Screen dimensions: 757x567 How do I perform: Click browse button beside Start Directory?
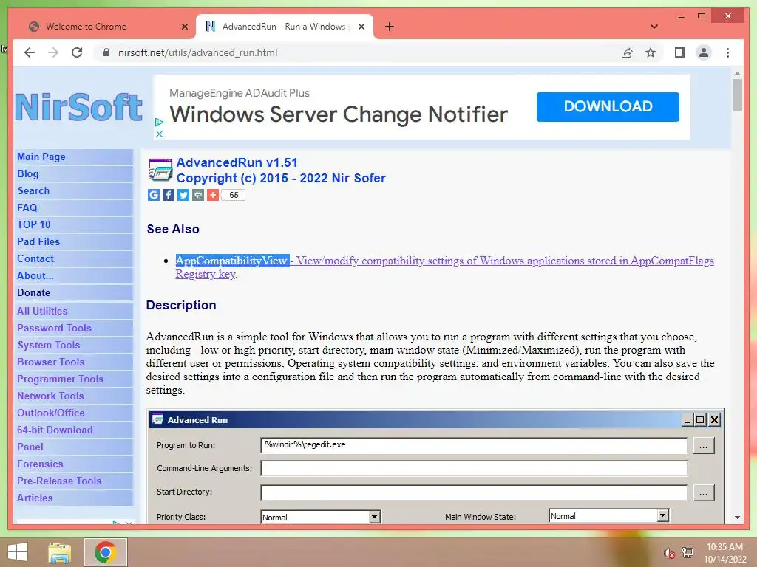pyautogui.click(x=704, y=492)
